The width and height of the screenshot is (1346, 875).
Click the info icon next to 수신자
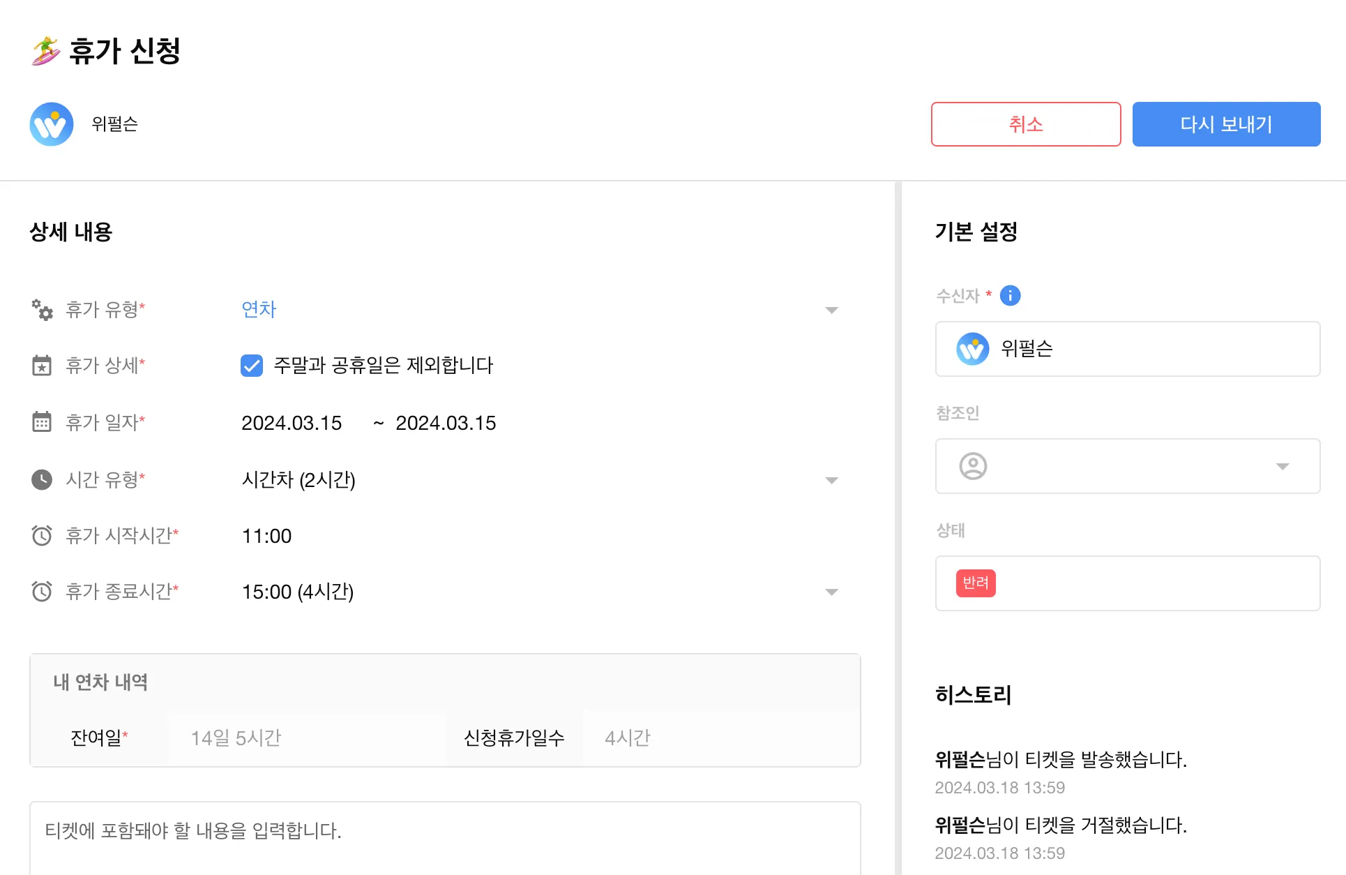1010,296
